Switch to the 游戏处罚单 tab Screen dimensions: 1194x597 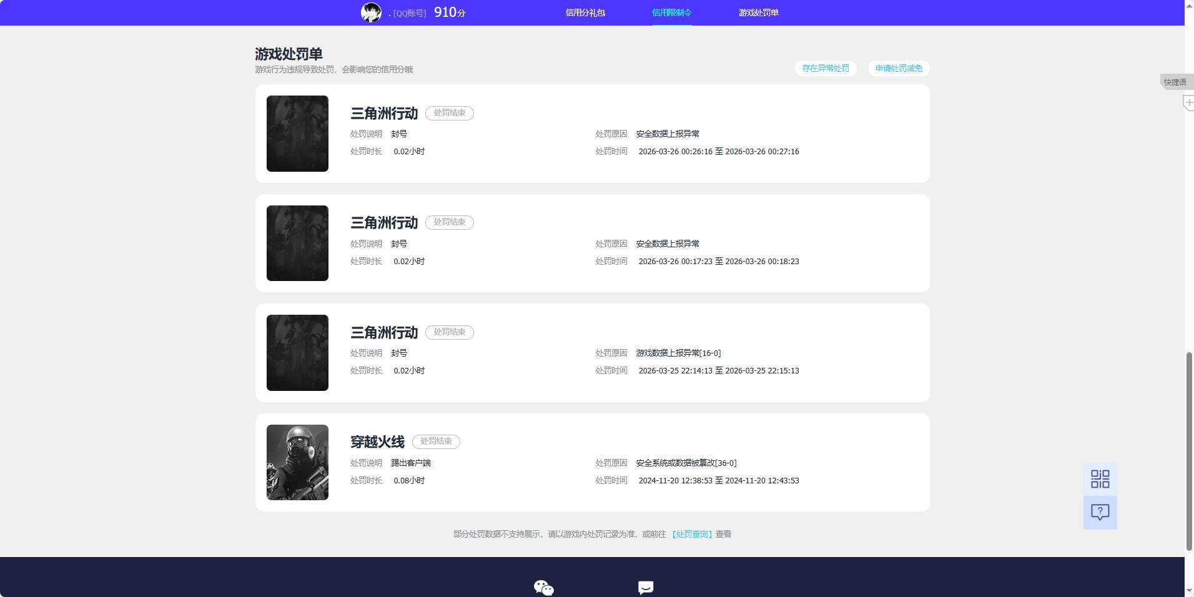click(x=759, y=12)
